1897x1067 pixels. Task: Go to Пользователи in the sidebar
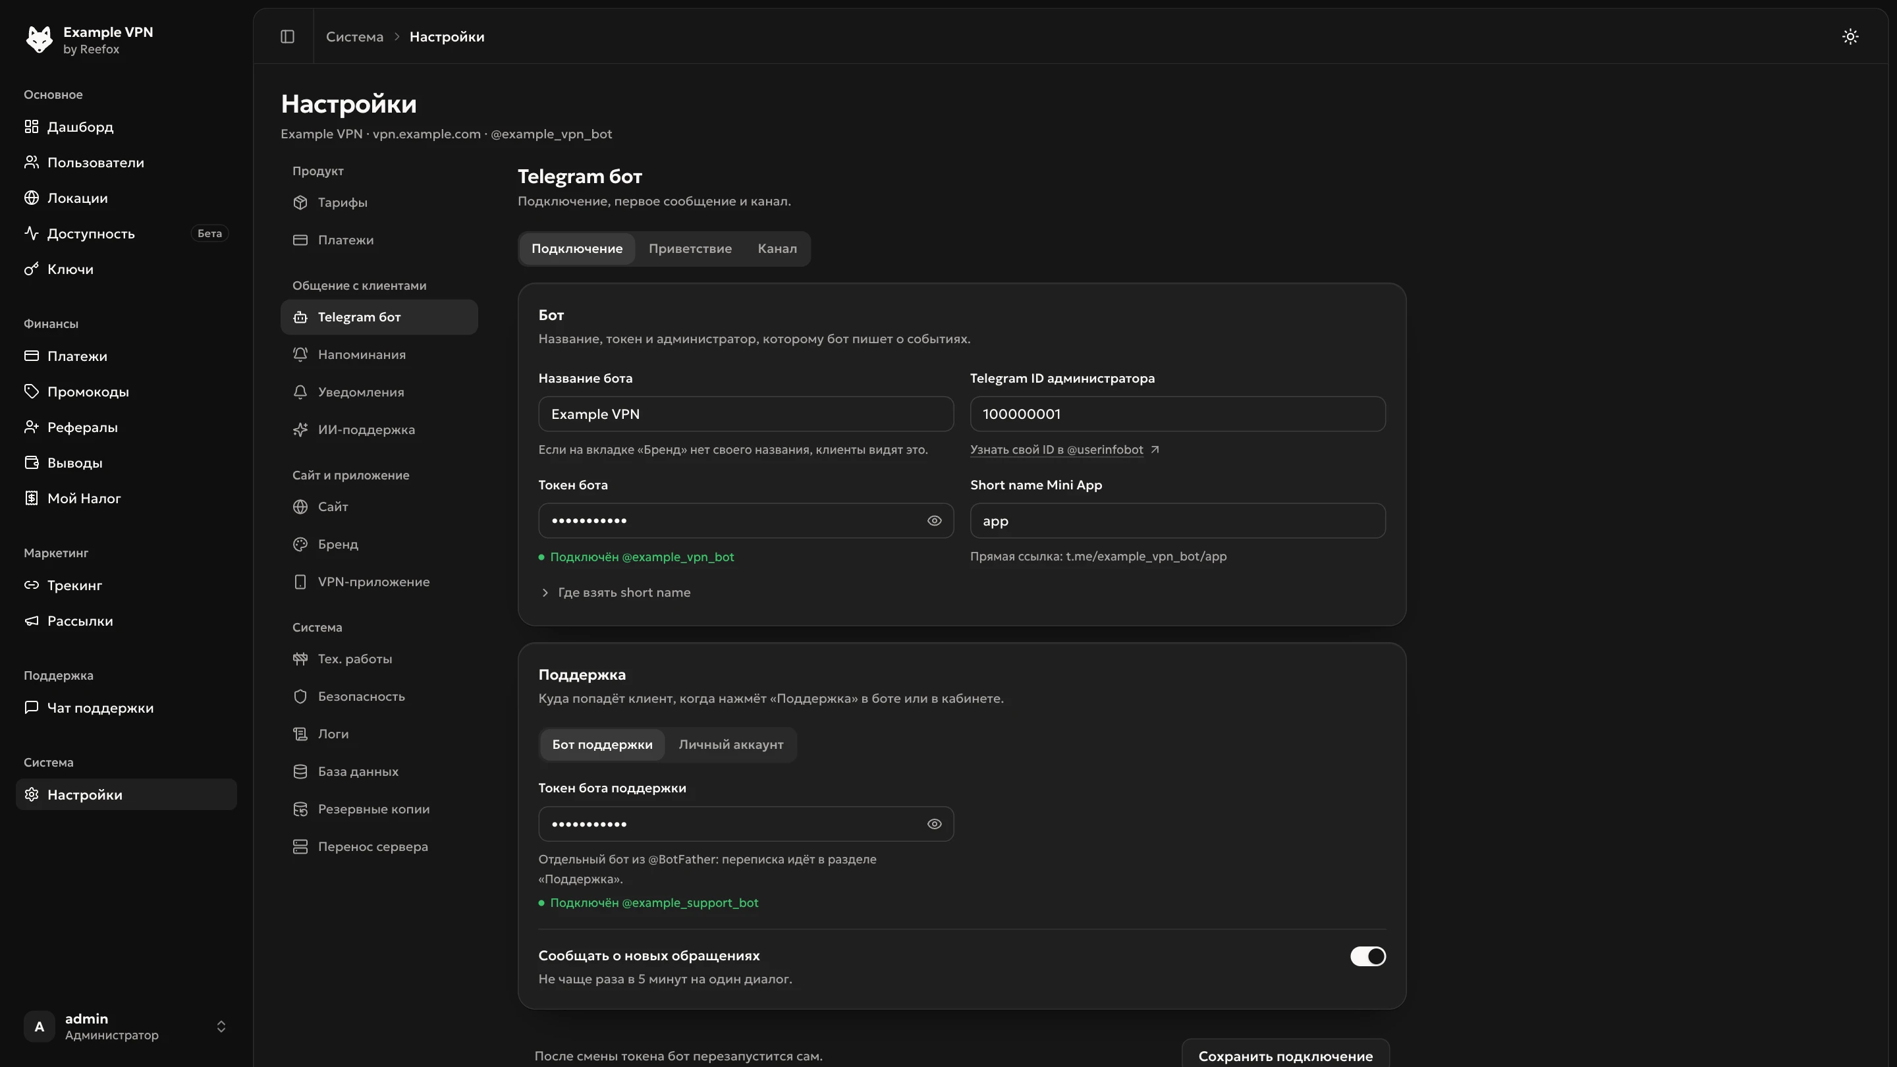(126, 163)
